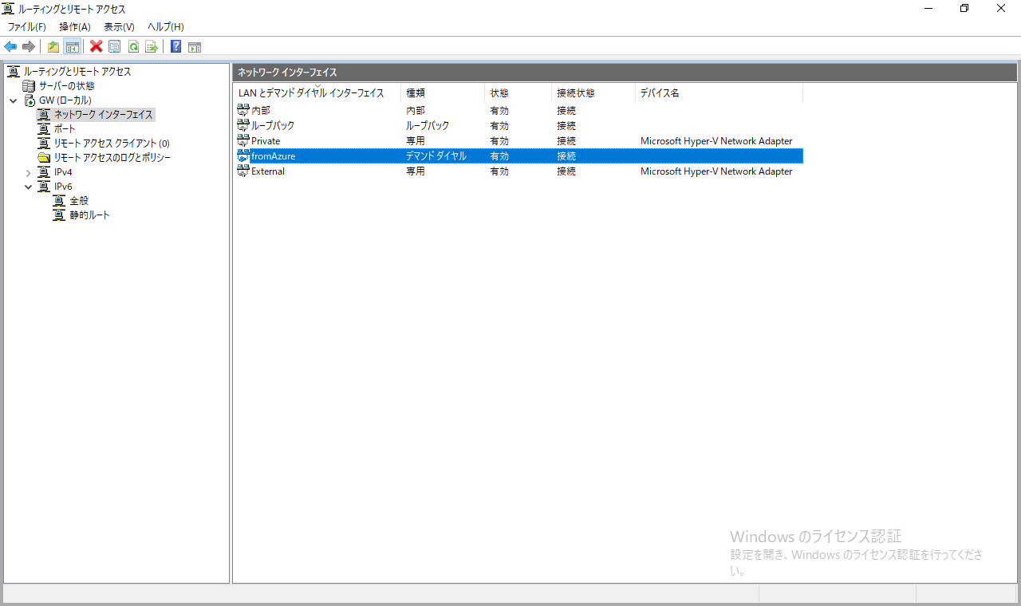
Task: Click the Private interface row icon
Action: (243, 140)
